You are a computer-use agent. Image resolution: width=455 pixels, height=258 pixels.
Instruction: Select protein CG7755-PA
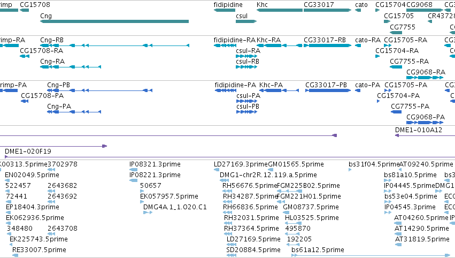click(x=396, y=112)
